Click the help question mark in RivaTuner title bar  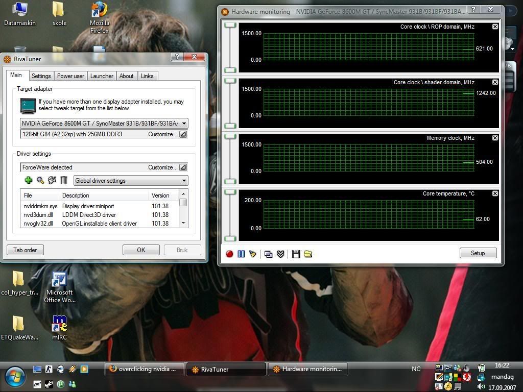tap(177, 57)
